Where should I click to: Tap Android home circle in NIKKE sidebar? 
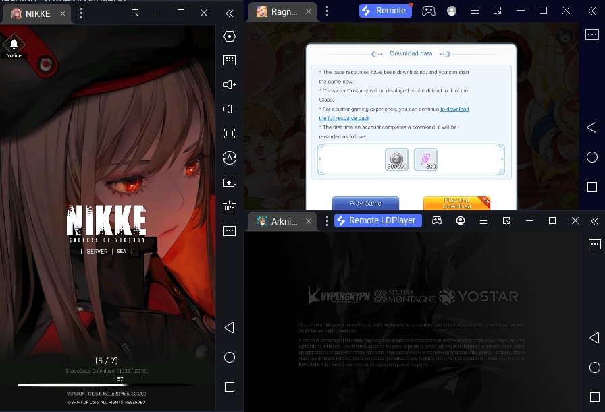pos(230,357)
